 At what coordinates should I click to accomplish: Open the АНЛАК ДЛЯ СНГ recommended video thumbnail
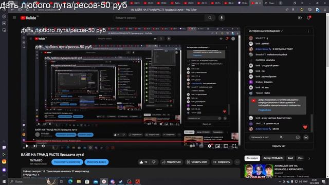pos(259,171)
